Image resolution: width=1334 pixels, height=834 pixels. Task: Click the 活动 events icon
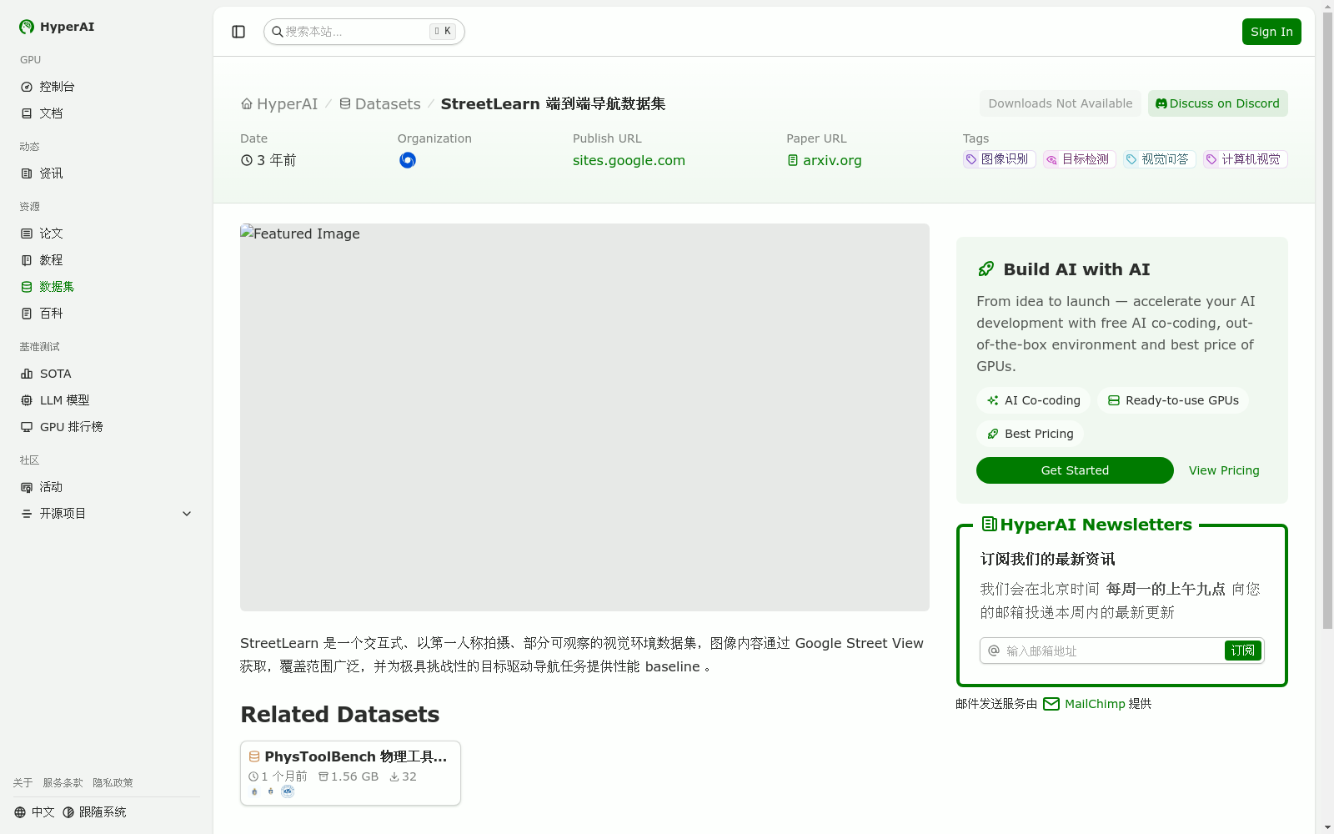click(27, 487)
